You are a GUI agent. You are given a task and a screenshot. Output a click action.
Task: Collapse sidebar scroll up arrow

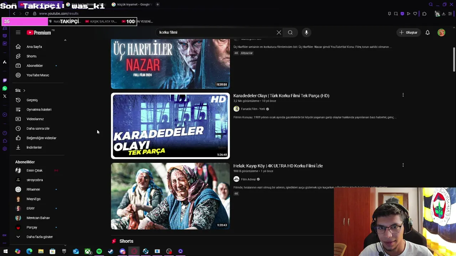[x=65, y=41]
